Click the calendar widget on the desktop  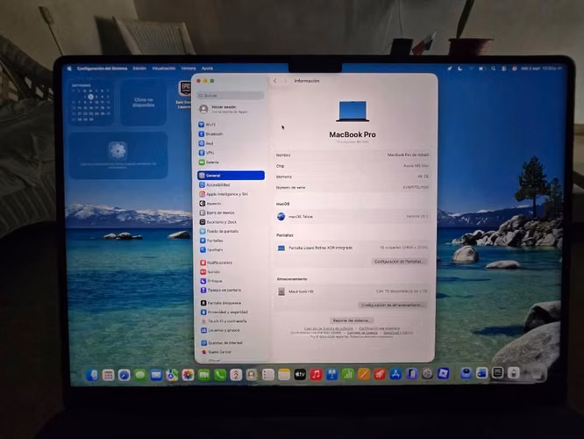tap(91, 103)
